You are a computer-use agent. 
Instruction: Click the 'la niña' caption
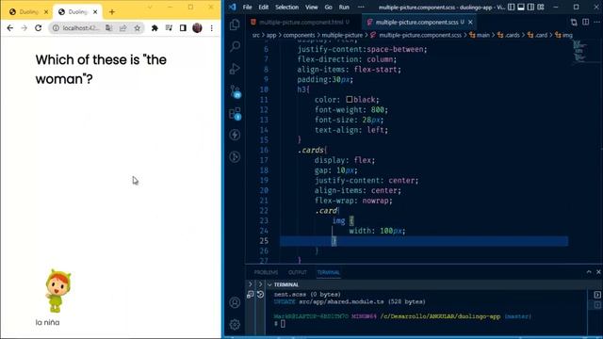click(x=47, y=322)
